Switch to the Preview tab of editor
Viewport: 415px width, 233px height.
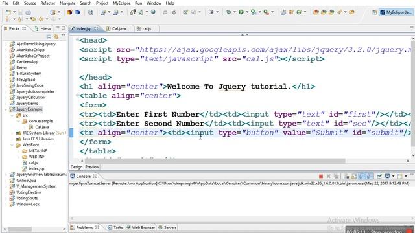coord(92,167)
